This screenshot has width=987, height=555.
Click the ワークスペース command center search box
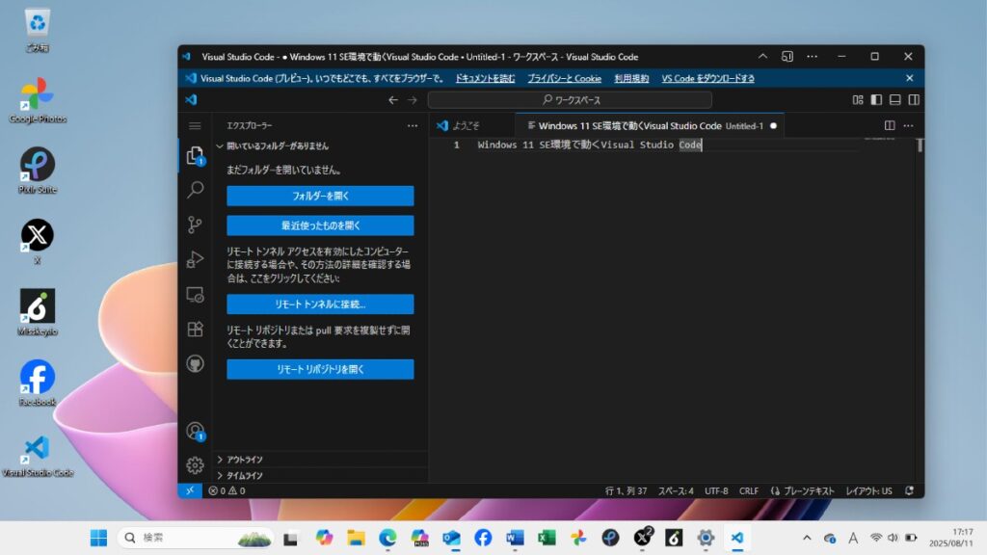point(570,100)
